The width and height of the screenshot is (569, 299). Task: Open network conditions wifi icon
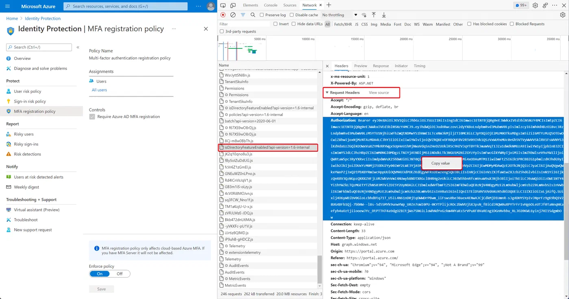(364, 15)
